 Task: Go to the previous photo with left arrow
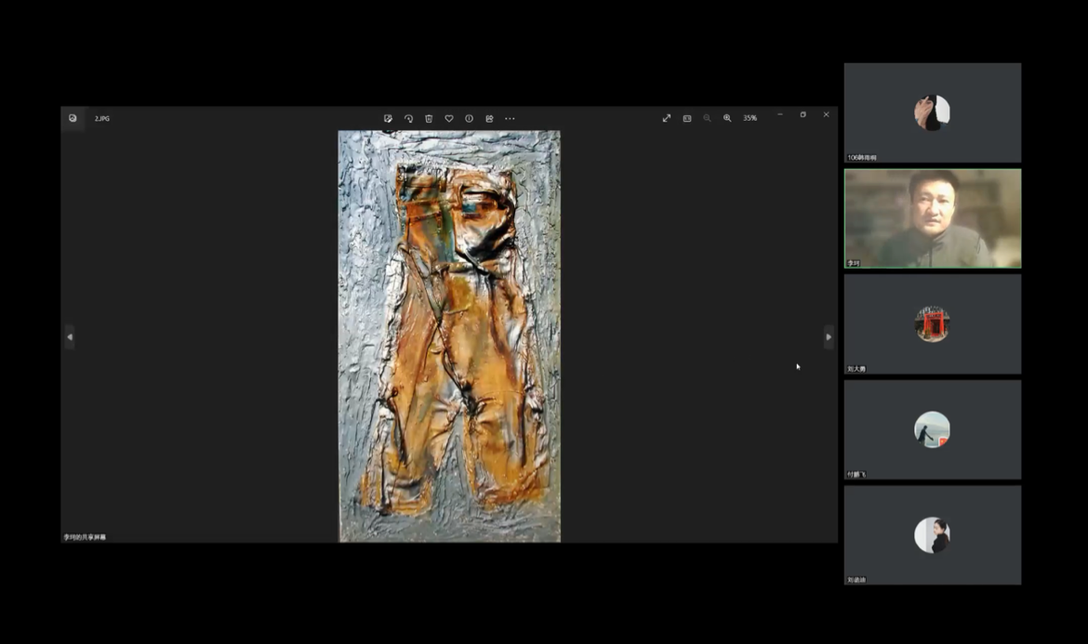coord(70,337)
